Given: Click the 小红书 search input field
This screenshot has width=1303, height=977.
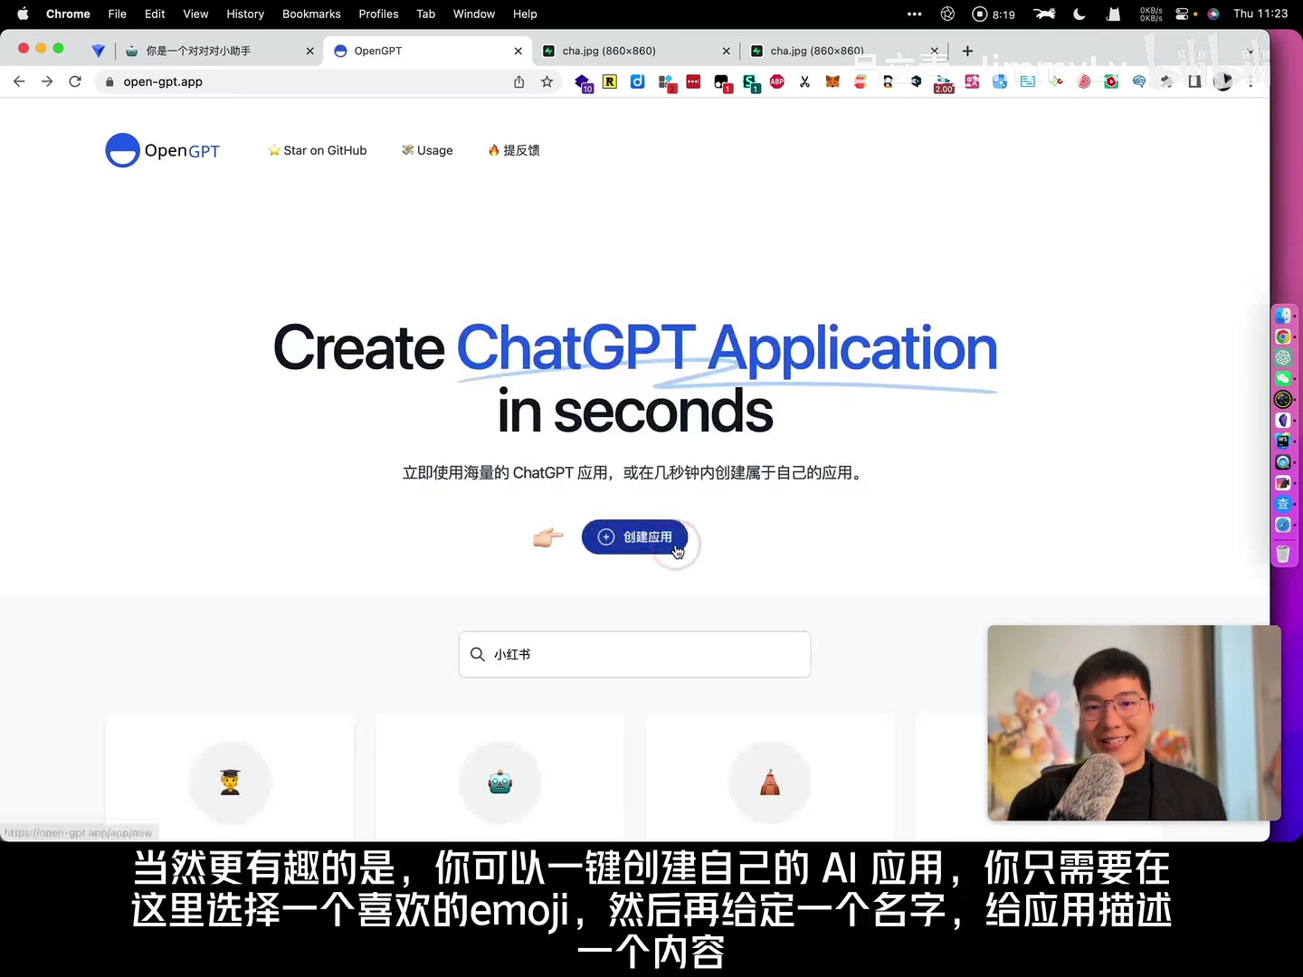Looking at the screenshot, I should pyautogui.click(x=633, y=654).
